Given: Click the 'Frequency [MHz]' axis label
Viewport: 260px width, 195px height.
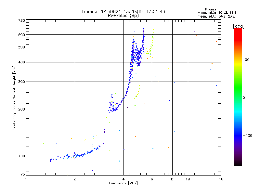Looking at the screenshot, I should [123, 183].
